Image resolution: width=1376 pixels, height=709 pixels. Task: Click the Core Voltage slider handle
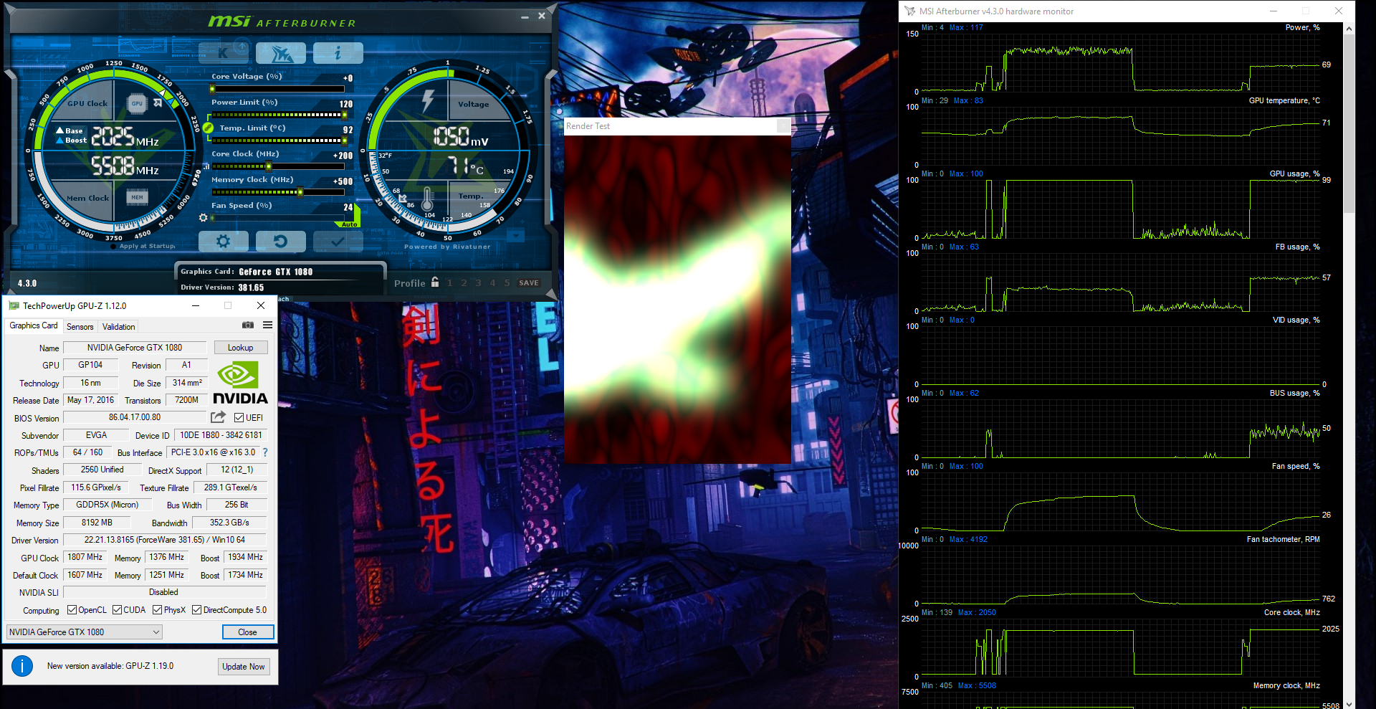[x=212, y=89]
